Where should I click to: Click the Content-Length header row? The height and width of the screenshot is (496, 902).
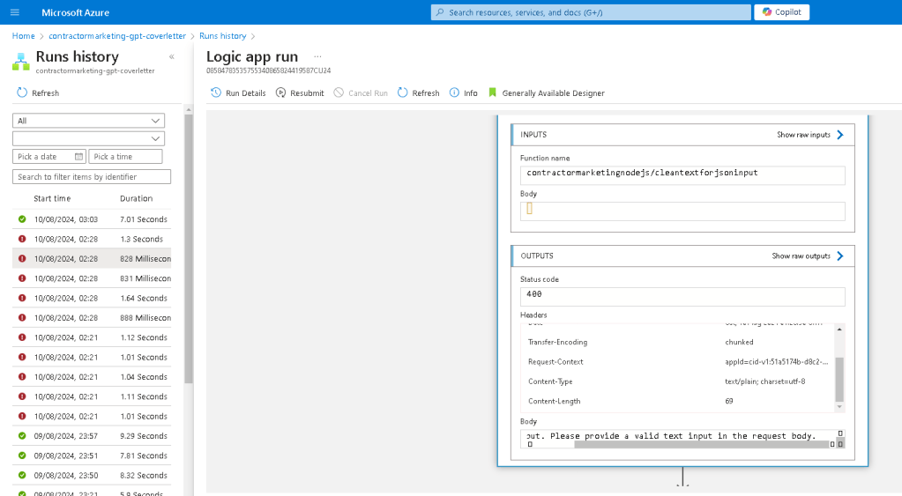click(678, 401)
